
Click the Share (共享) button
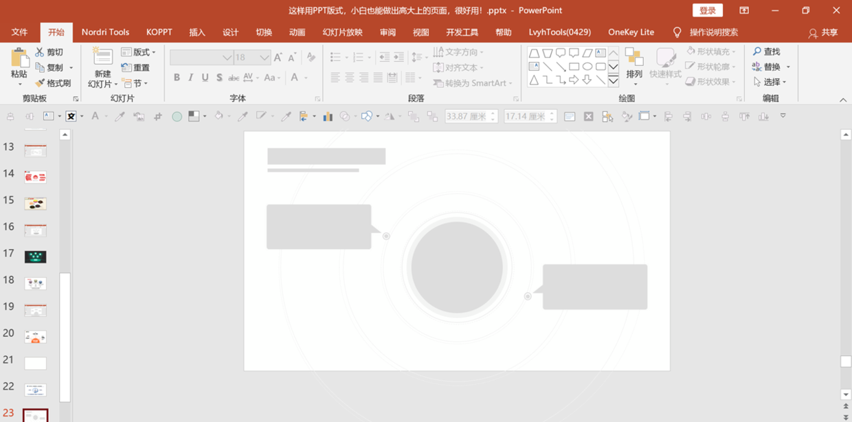point(823,32)
